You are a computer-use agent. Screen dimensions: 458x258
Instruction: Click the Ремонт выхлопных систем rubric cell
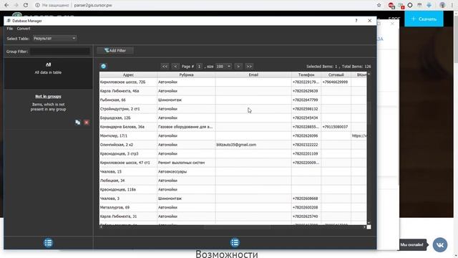[186, 163]
